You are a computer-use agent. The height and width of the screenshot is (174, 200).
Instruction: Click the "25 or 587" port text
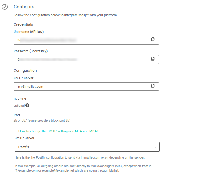pyautogui.click(x=42, y=121)
